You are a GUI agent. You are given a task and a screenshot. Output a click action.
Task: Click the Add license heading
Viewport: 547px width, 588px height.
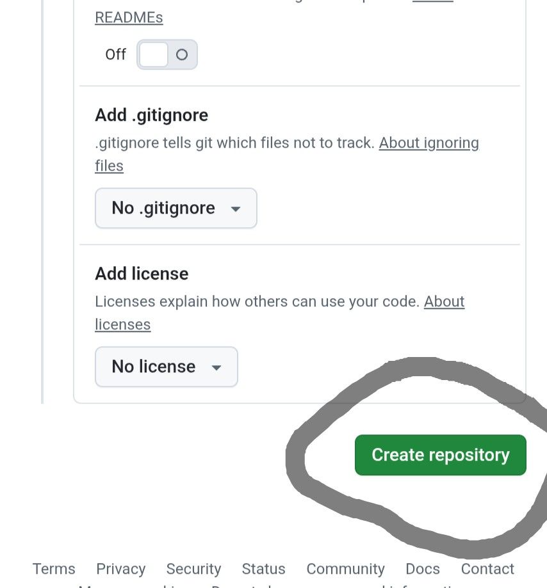142,274
